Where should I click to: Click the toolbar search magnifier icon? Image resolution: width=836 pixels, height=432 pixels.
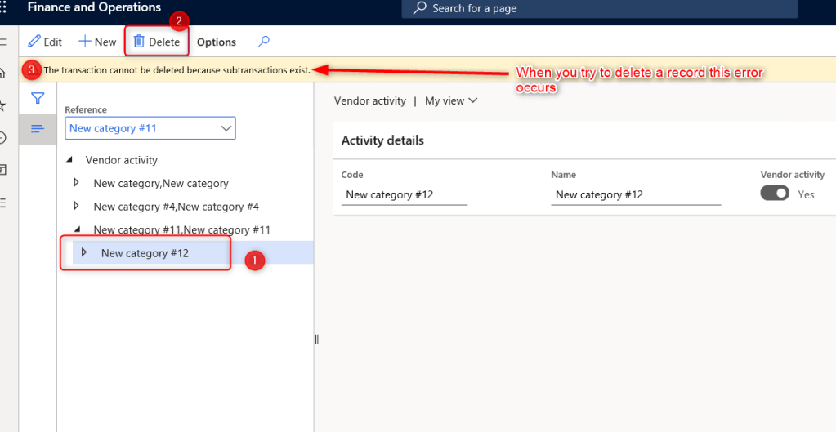click(264, 42)
